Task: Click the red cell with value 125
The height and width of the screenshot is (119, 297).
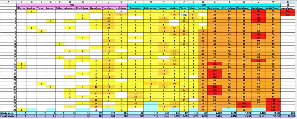Action: (288, 15)
